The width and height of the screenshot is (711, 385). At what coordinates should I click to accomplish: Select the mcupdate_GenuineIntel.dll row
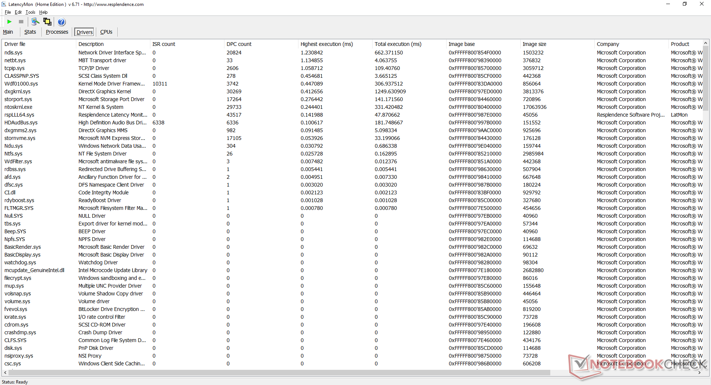[352, 270]
